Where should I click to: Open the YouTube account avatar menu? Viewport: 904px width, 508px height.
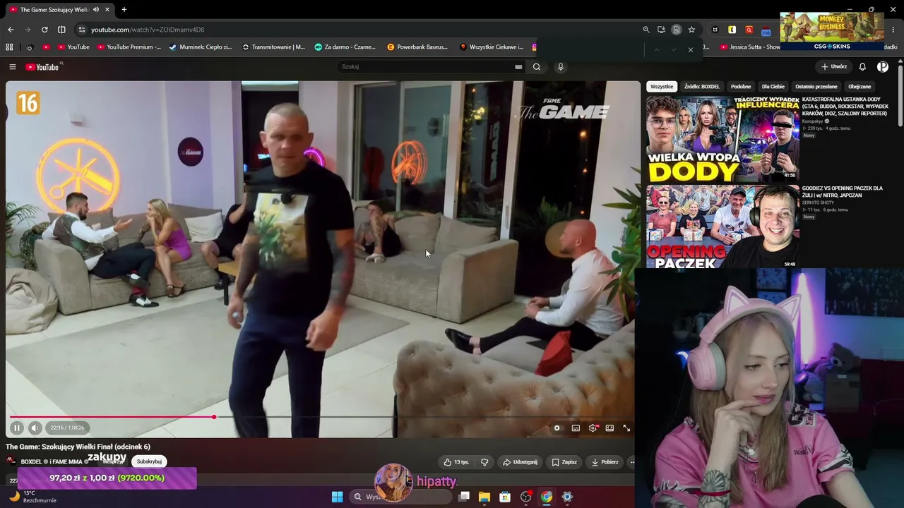click(x=883, y=67)
